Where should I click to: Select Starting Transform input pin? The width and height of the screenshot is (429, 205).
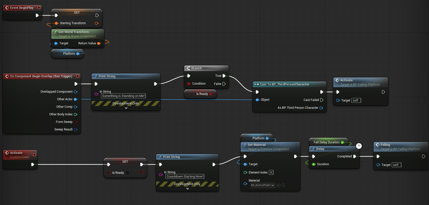[56, 23]
